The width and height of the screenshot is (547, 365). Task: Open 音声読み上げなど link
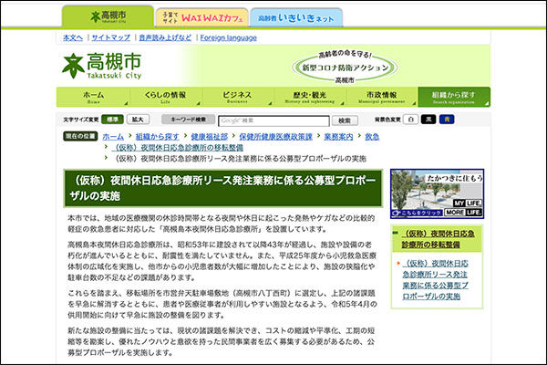[x=165, y=37]
